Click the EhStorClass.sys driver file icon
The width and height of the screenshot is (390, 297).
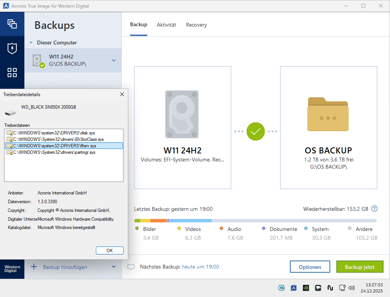(x=10, y=139)
